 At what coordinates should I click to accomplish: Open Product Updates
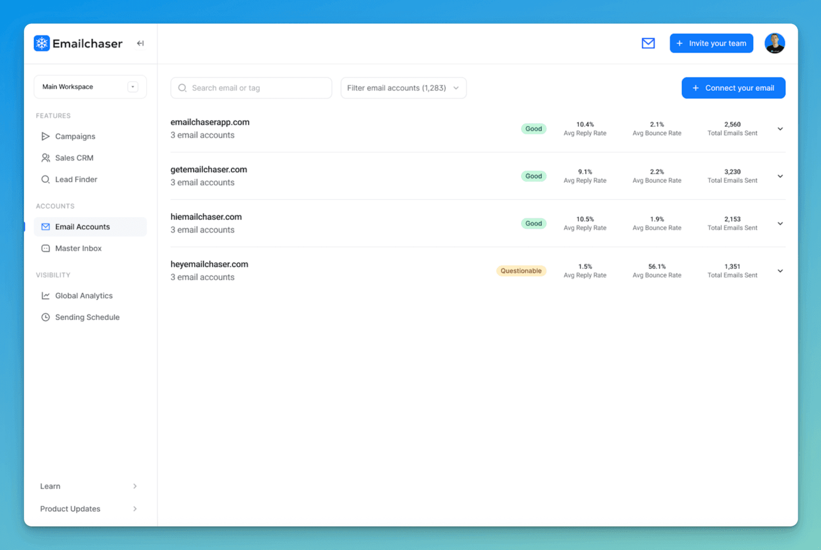pyautogui.click(x=70, y=508)
